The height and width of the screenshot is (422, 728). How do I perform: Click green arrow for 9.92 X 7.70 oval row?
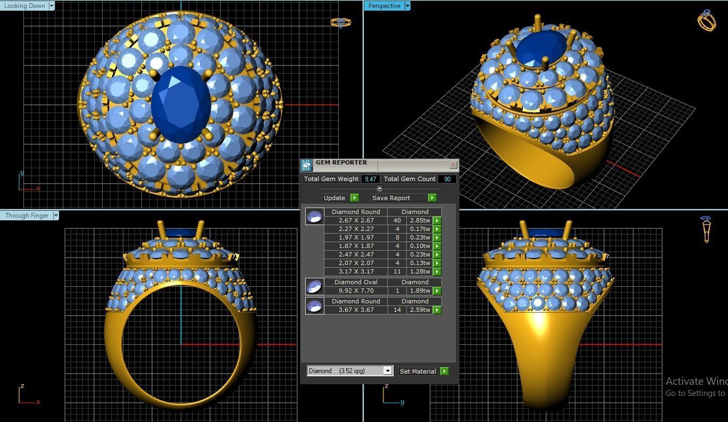tap(437, 291)
